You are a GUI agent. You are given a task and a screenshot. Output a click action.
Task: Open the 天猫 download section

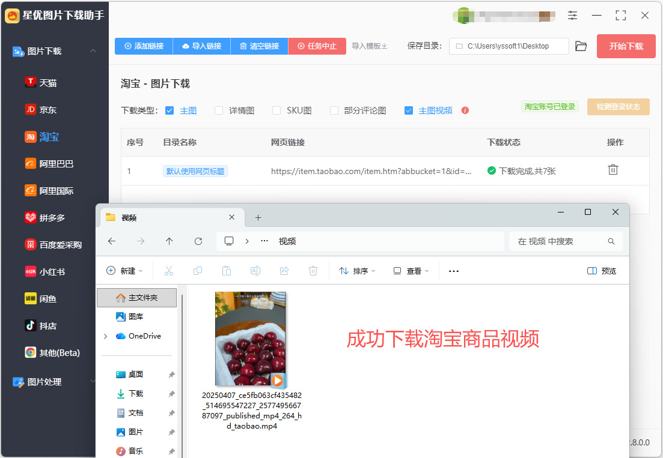[x=41, y=83]
